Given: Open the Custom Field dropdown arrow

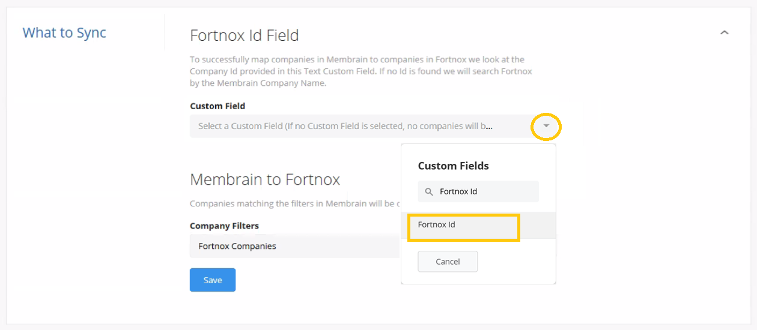Looking at the screenshot, I should click(x=546, y=126).
